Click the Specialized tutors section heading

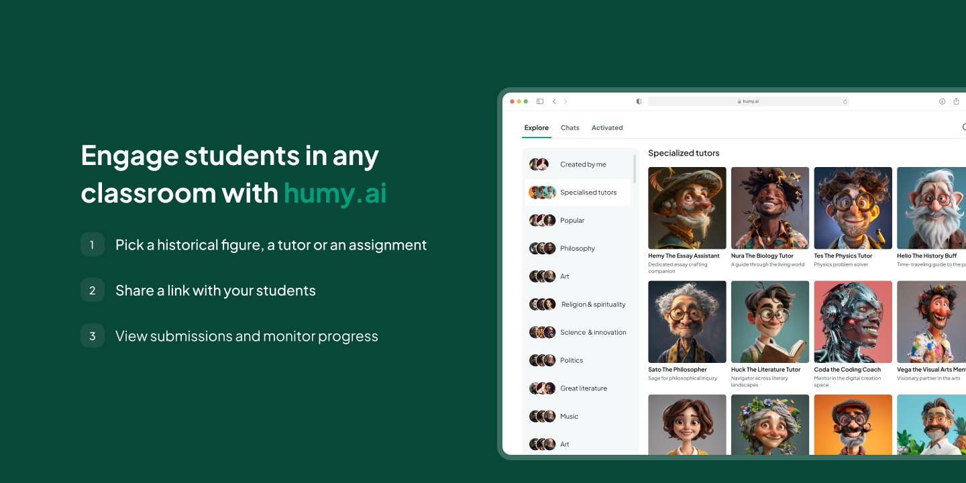(684, 153)
